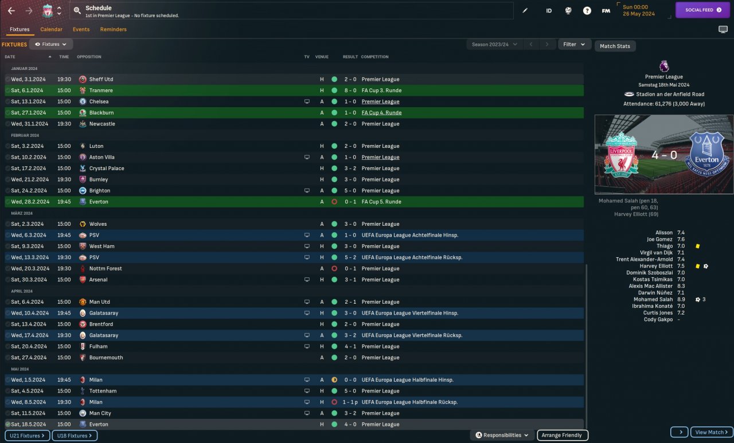Open the FM menu icon
Screen dimensions: 734x443
(x=606, y=10)
